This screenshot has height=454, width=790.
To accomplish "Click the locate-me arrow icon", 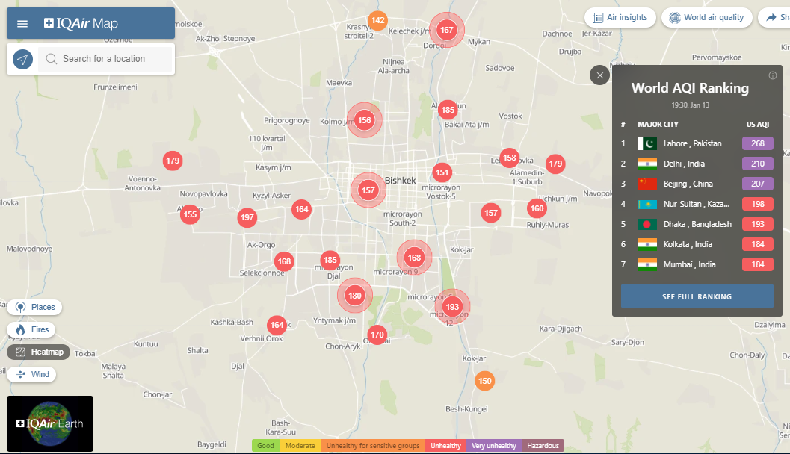I will coord(23,59).
